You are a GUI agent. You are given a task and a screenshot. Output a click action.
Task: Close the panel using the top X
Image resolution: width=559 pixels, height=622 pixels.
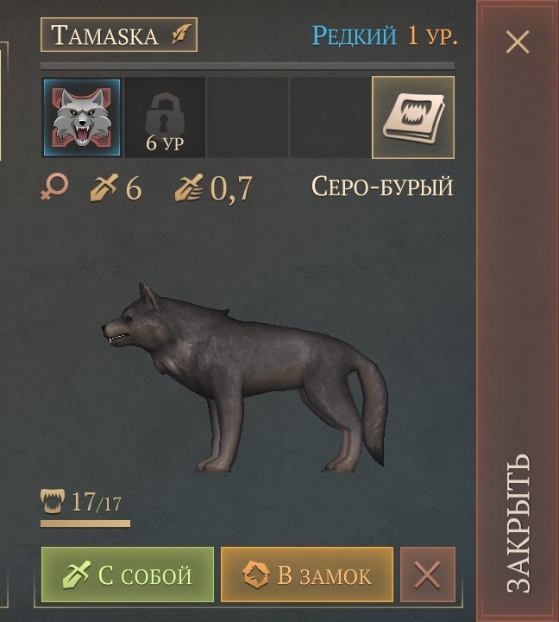point(518,41)
